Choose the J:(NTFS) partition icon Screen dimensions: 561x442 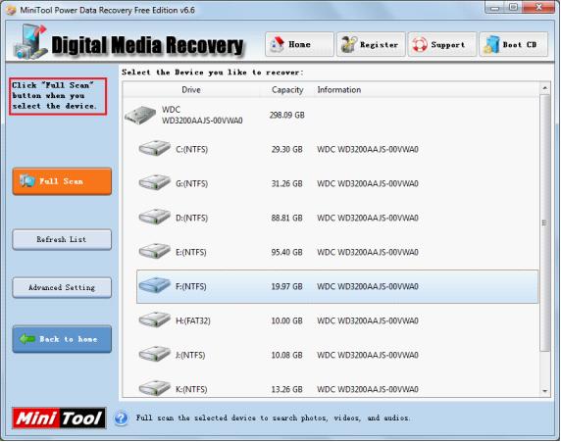(155, 354)
